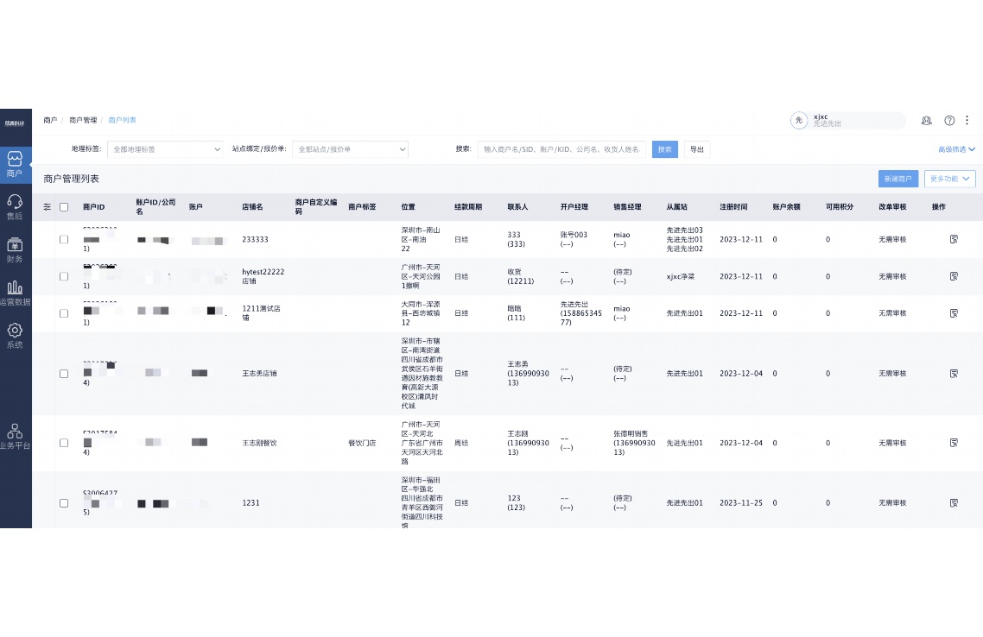The image size is (983, 637).
Task: Open column settings icon in table header
Action: pos(47,206)
